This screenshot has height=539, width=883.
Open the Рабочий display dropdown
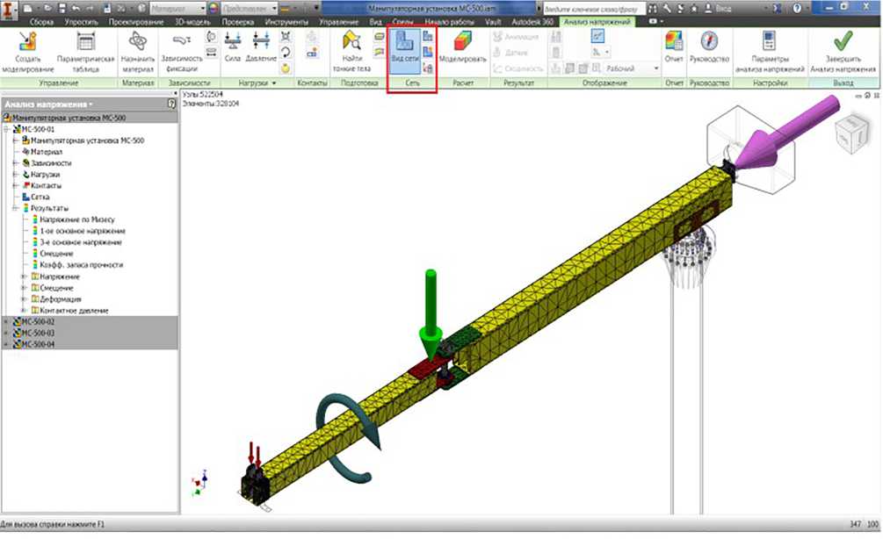(633, 68)
